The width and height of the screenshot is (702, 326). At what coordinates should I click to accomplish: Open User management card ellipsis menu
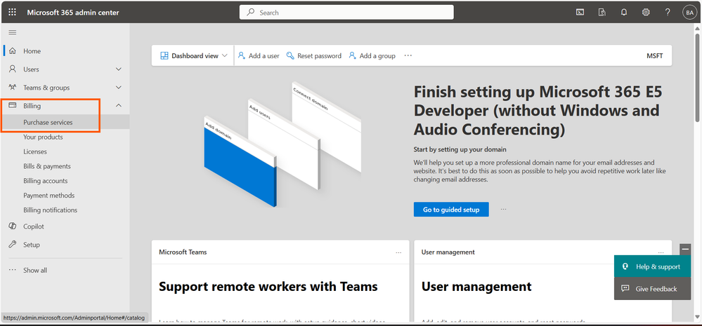(661, 253)
